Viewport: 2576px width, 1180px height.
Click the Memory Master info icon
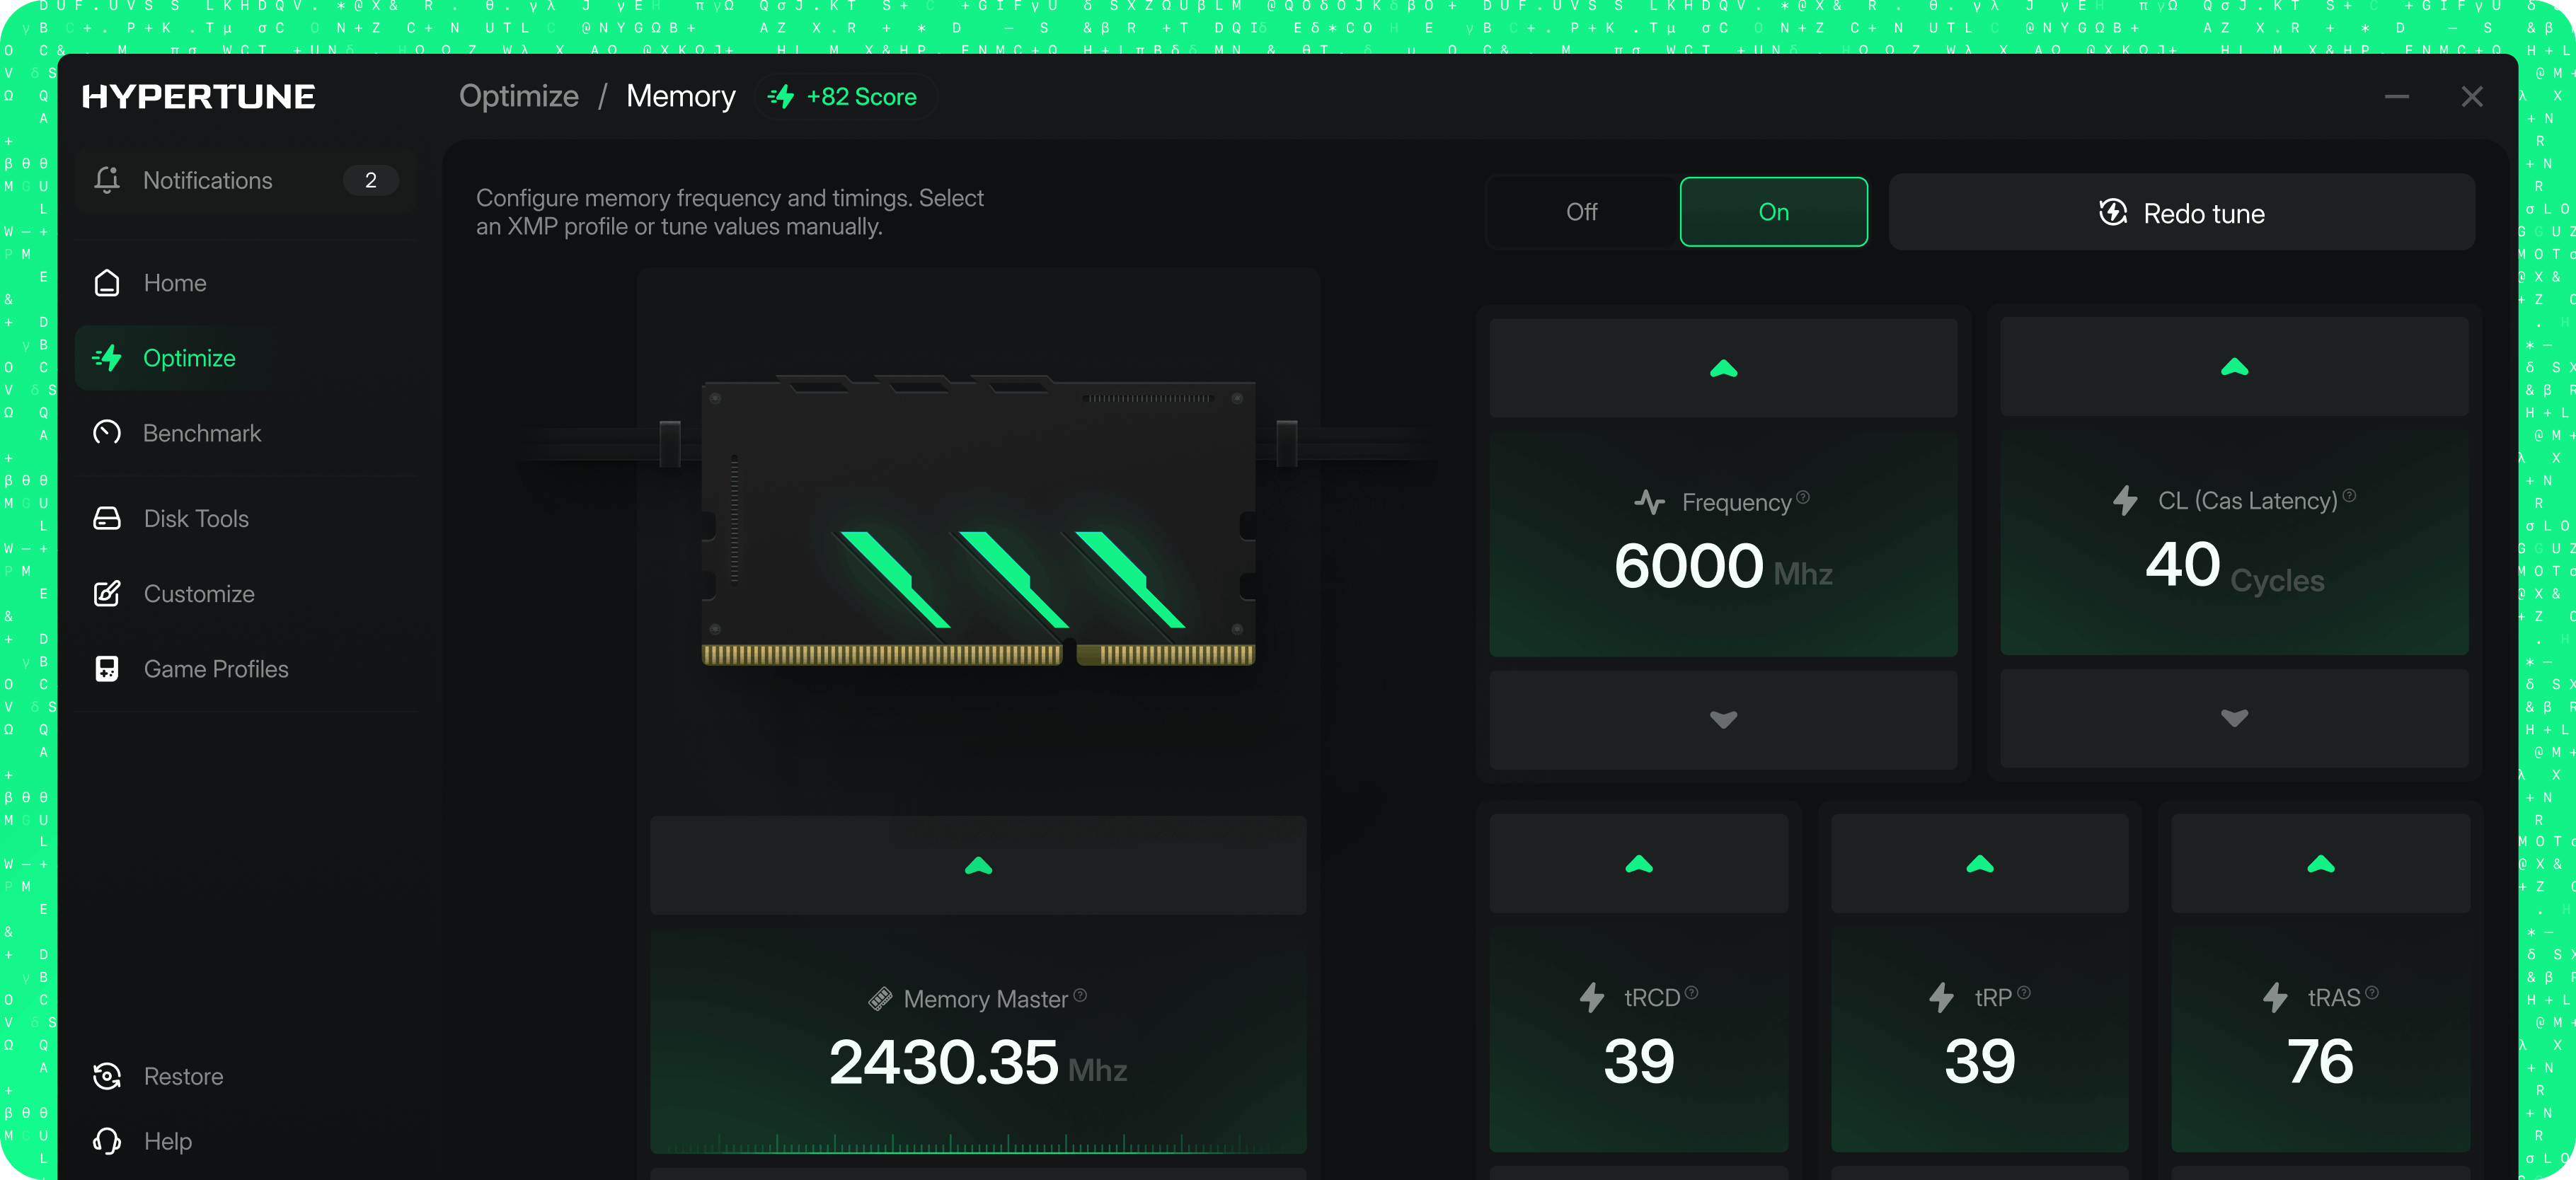point(1080,995)
